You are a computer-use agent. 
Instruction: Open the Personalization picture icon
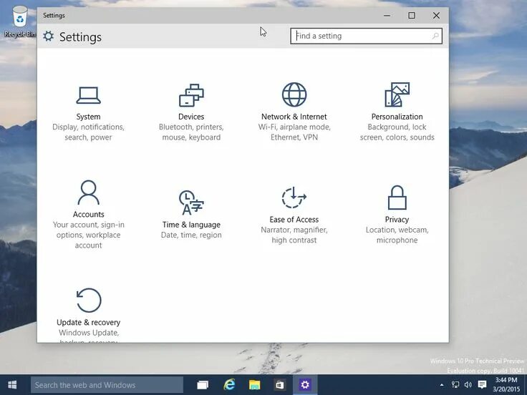[397, 94]
